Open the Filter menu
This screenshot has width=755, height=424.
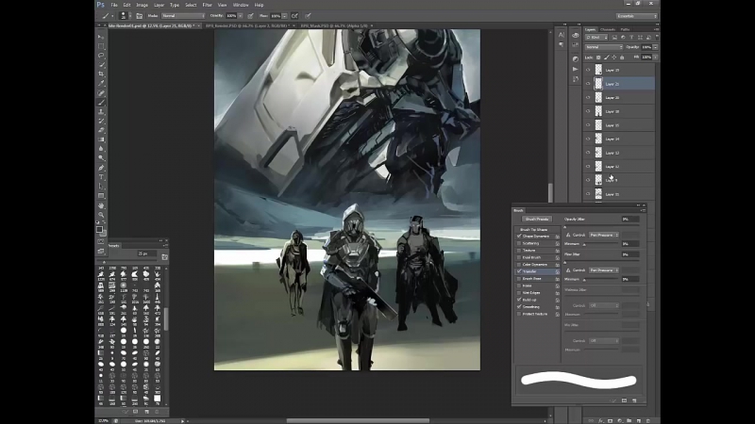(207, 5)
